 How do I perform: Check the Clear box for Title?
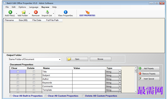tap(18, 72)
